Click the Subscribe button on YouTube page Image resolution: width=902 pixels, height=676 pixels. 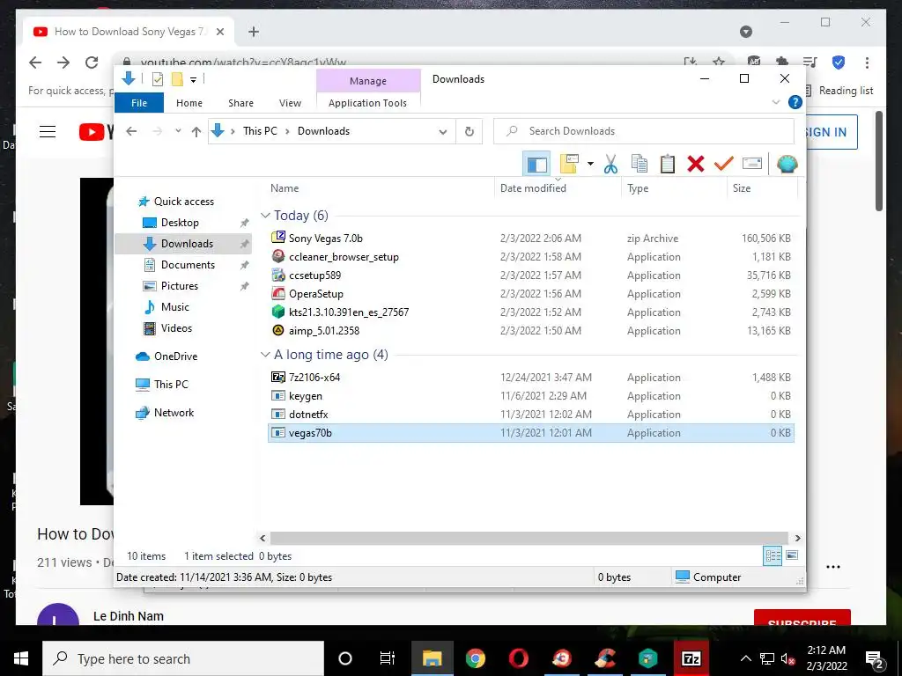pos(802,617)
